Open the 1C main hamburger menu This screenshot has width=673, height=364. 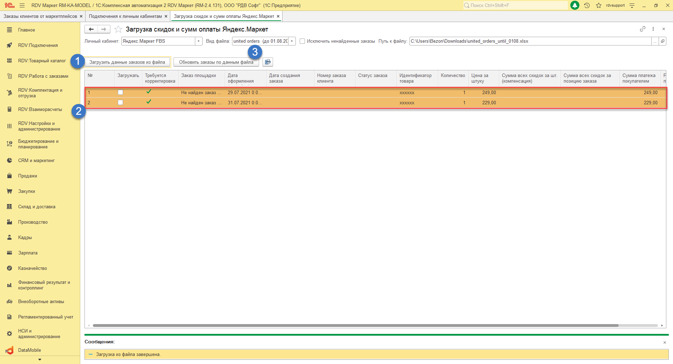(22, 5)
